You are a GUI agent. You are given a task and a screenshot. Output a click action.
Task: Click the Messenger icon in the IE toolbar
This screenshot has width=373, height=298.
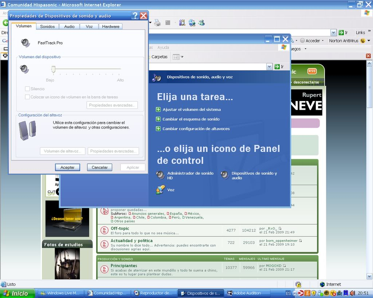pyautogui.click(x=201, y=23)
